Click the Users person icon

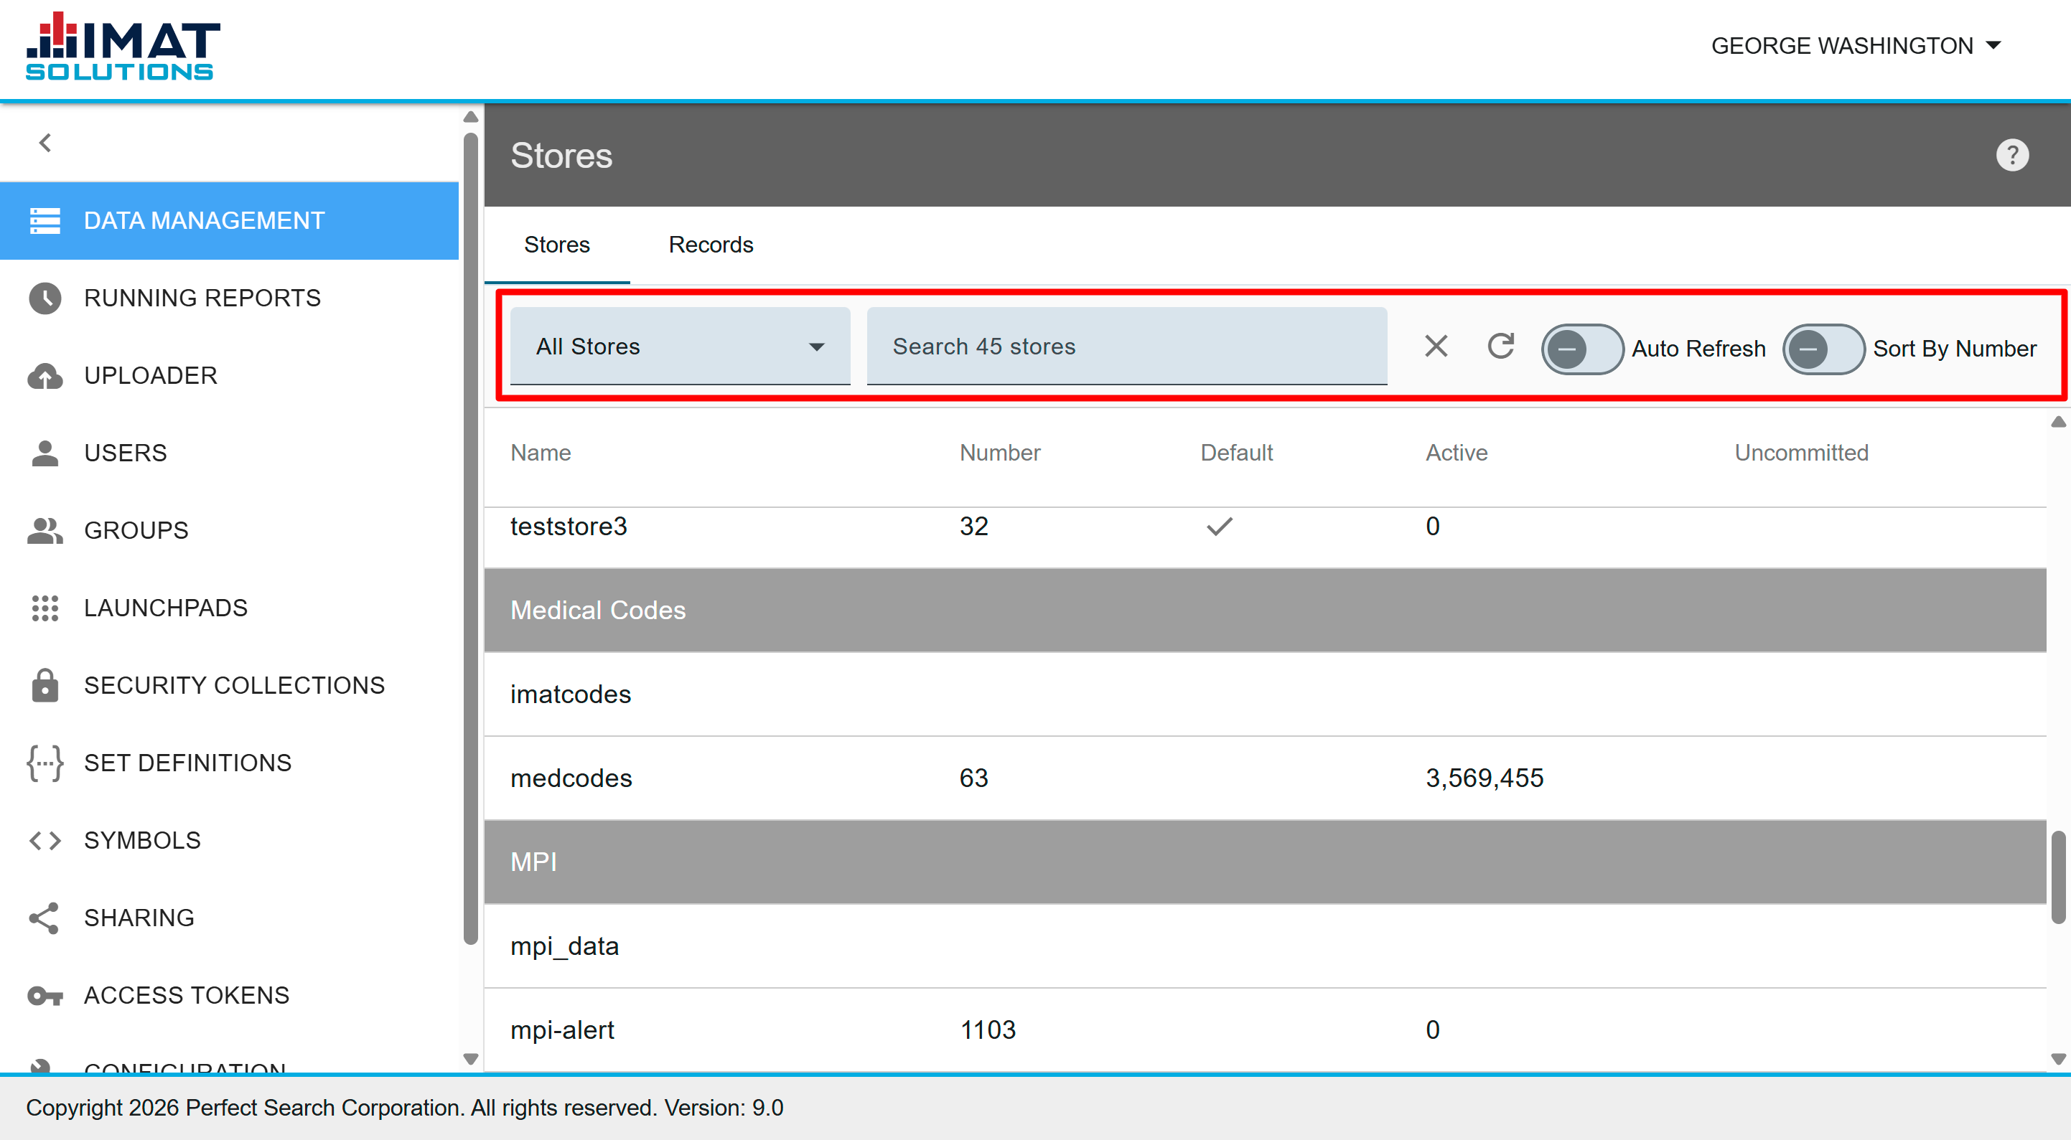click(x=45, y=453)
